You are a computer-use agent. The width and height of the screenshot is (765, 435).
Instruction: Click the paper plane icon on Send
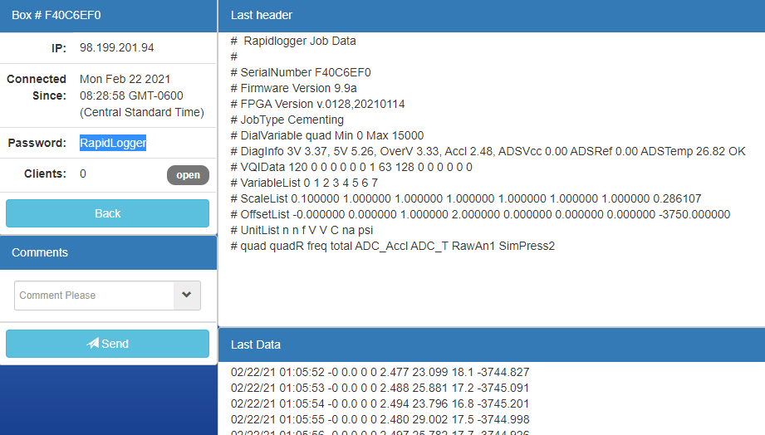tap(93, 343)
